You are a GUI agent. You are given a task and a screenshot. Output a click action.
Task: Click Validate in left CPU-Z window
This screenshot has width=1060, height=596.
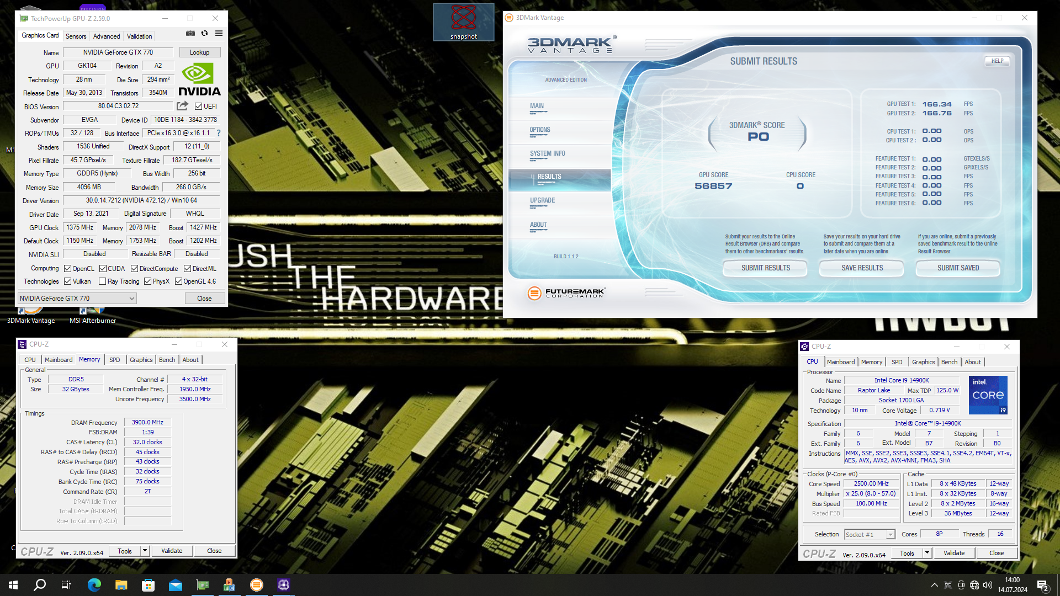click(172, 551)
